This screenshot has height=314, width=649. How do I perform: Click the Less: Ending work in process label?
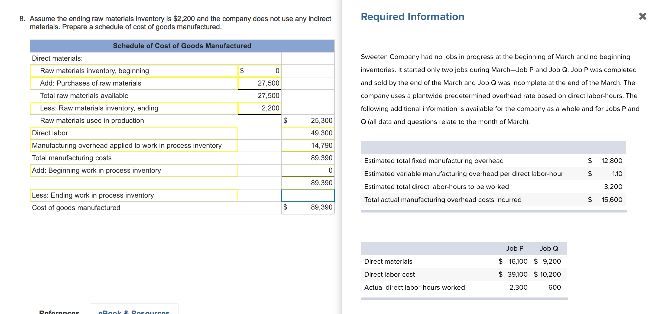pyautogui.click(x=134, y=195)
